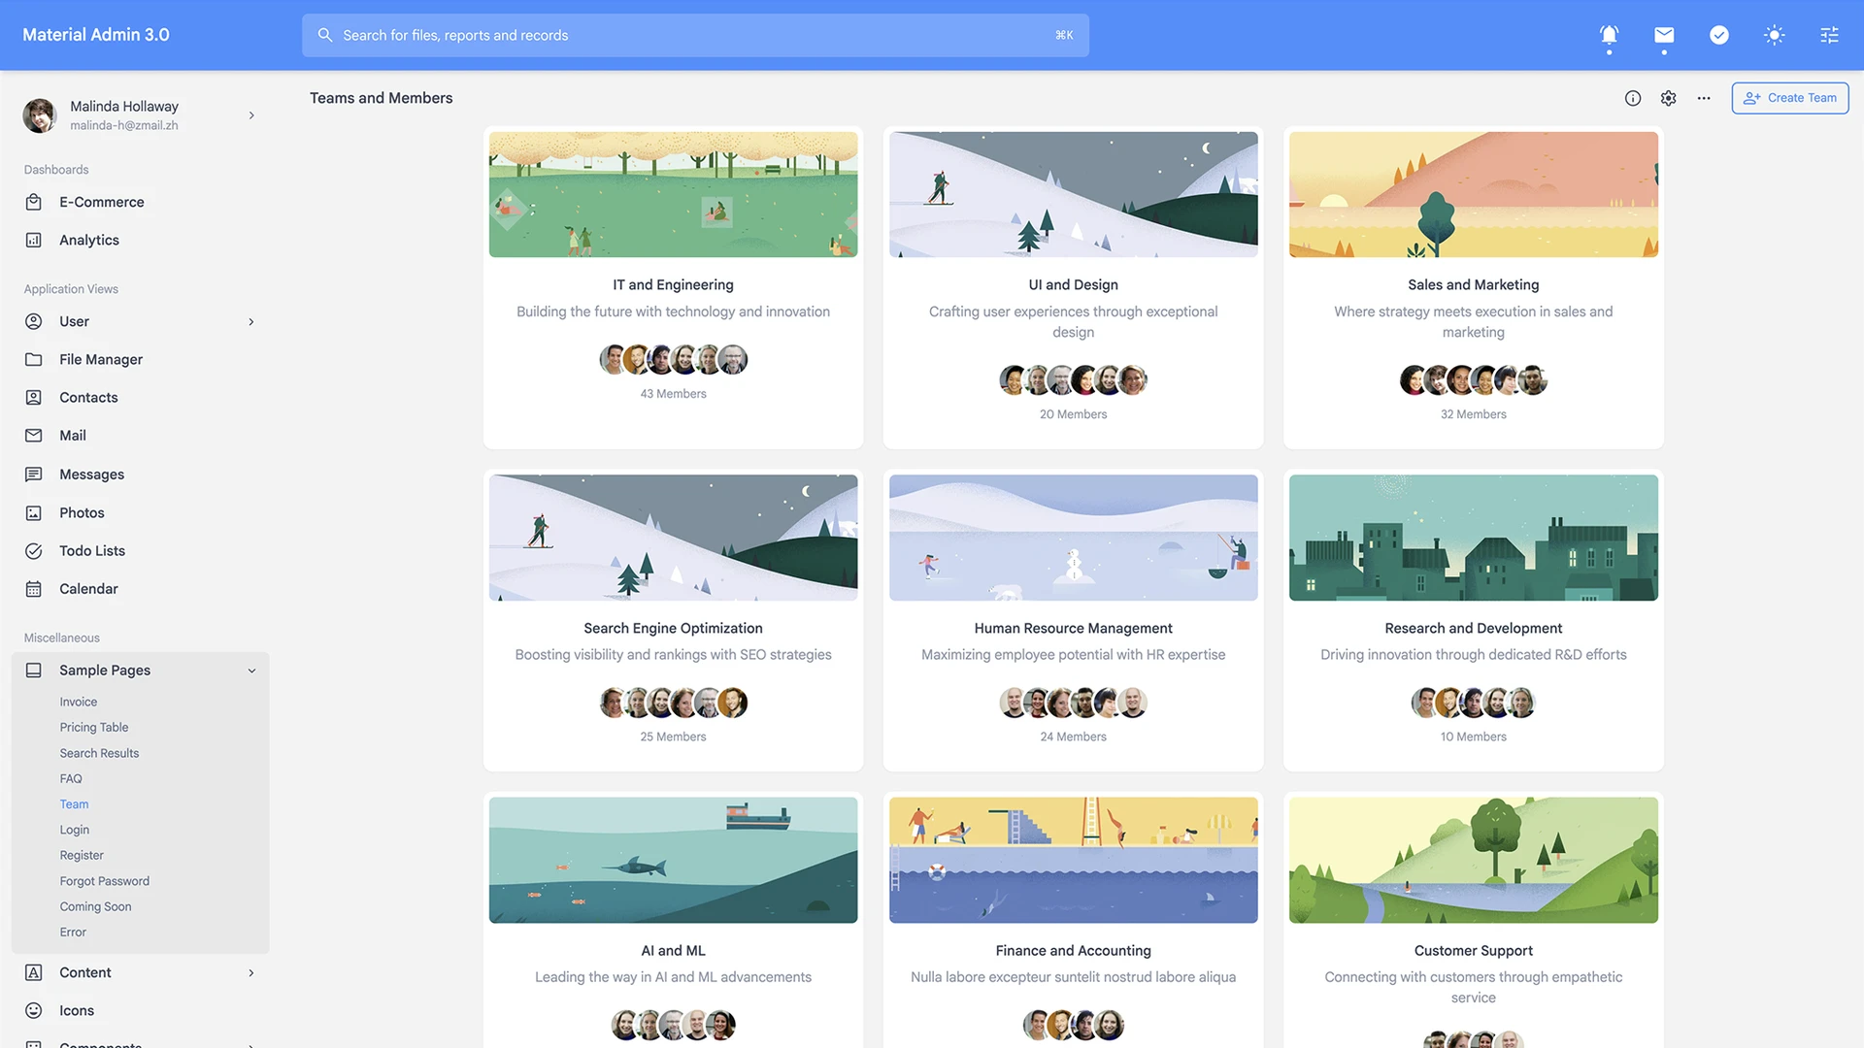Click the AI and ML team title
The height and width of the screenshot is (1048, 1864).
[x=674, y=950]
